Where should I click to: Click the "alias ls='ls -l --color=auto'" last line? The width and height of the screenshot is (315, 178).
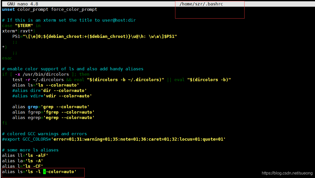click(x=39, y=172)
